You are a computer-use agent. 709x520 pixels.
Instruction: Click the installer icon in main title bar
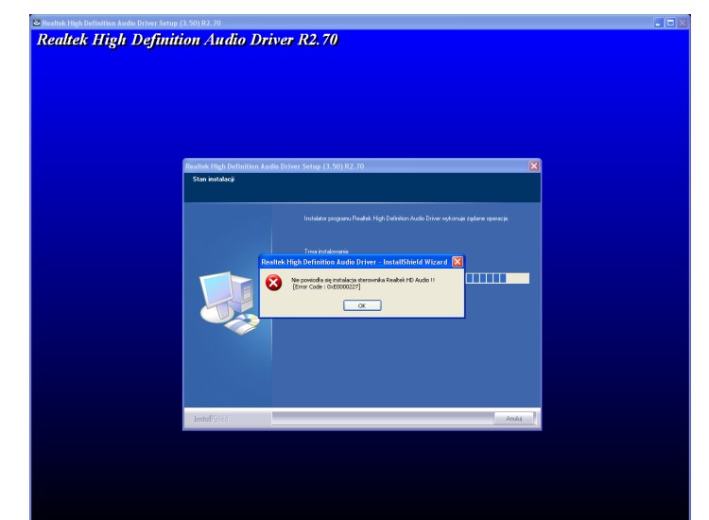[x=37, y=23]
